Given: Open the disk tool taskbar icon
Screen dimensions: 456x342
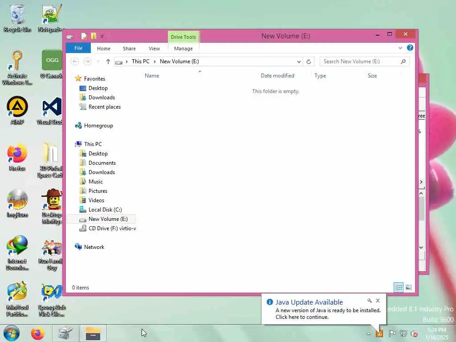Looking at the screenshot, I should 65,333.
